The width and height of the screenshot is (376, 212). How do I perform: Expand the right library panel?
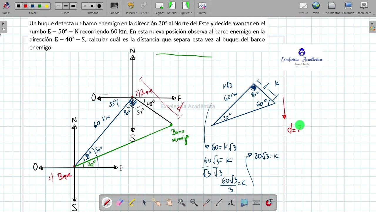tap(372, 26)
